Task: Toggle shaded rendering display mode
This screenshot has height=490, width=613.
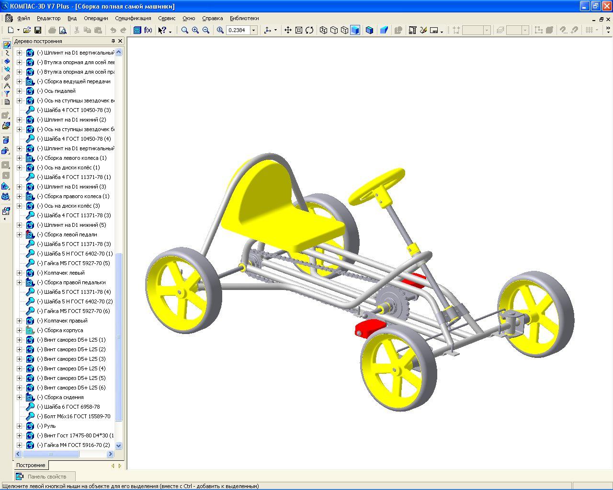Action: (x=355, y=30)
